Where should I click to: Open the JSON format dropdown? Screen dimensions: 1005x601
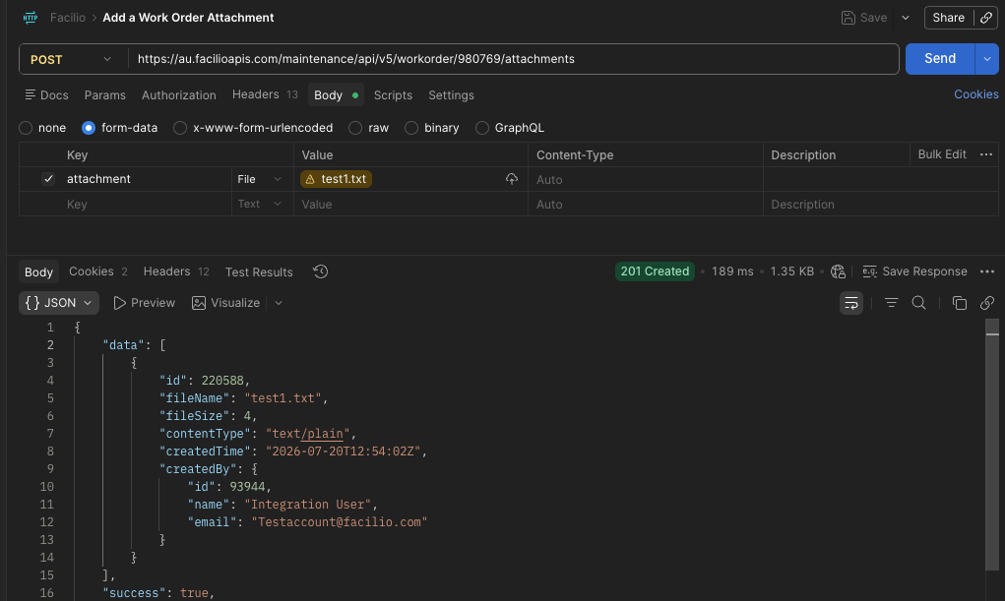point(59,303)
